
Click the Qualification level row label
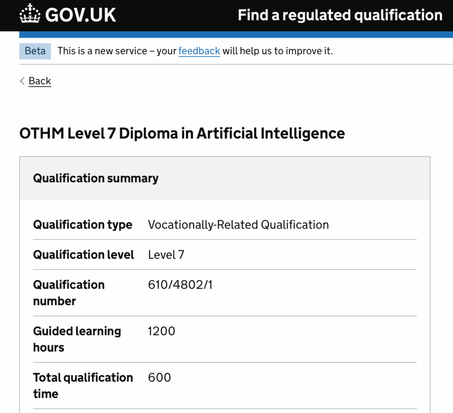tap(84, 255)
